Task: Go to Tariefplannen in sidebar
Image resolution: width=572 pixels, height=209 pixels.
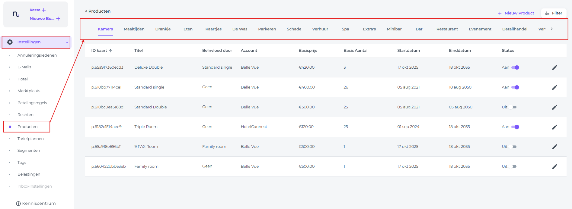Action: click(30, 139)
